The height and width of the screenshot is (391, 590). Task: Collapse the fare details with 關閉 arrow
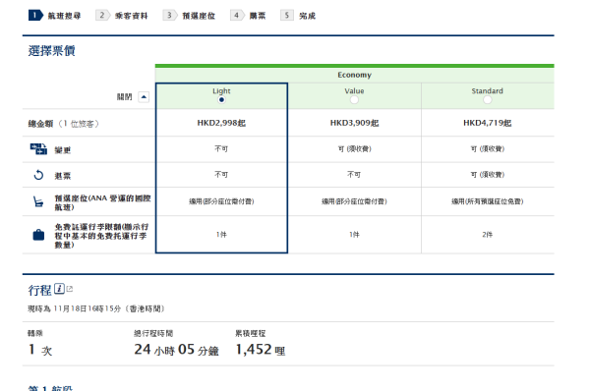pyautogui.click(x=144, y=97)
